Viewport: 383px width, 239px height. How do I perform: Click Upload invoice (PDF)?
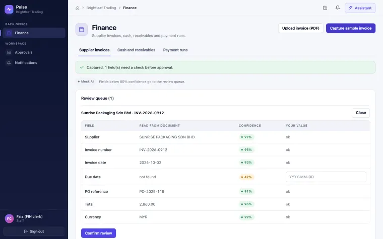pyautogui.click(x=301, y=28)
